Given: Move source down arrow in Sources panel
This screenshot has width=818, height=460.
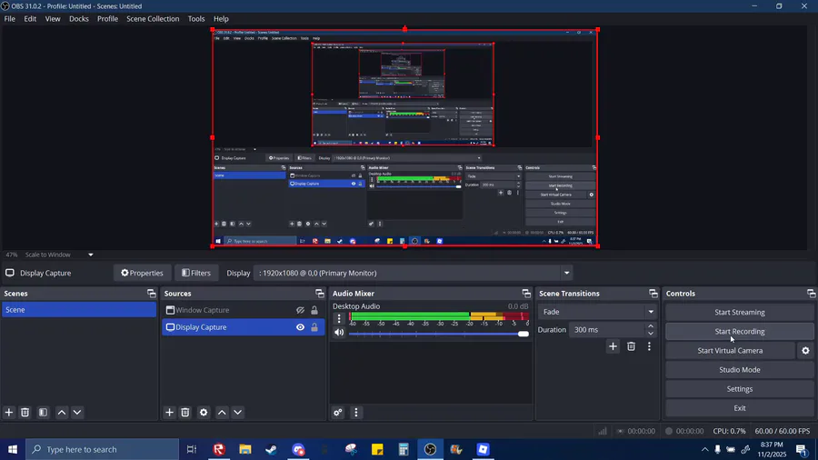Looking at the screenshot, I should (x=238, y=412).
